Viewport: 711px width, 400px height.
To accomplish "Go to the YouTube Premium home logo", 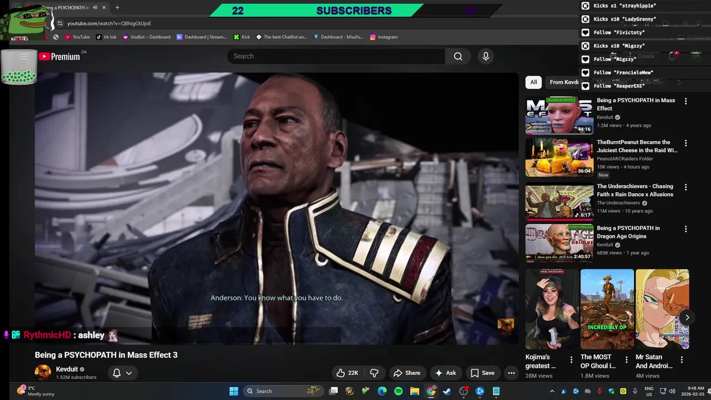I will click(x=59, y=56).
